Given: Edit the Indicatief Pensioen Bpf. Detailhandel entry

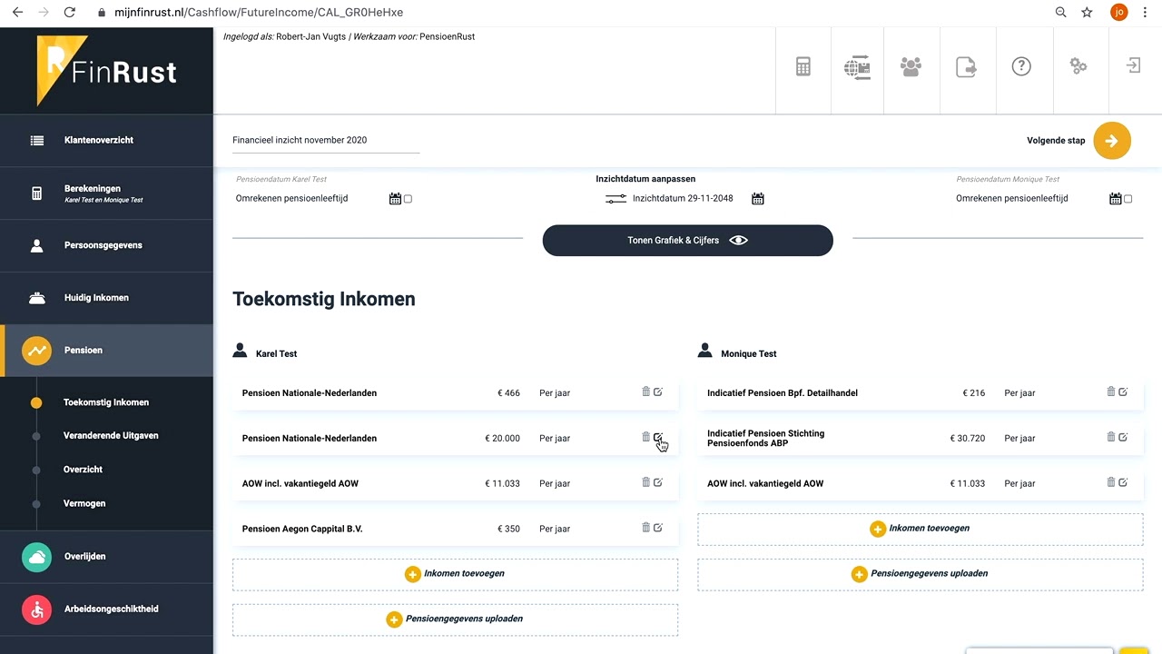Looking at the screenshot, I should 1123,392.
